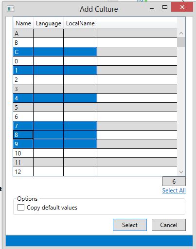Select row 0 in the list

95,61
